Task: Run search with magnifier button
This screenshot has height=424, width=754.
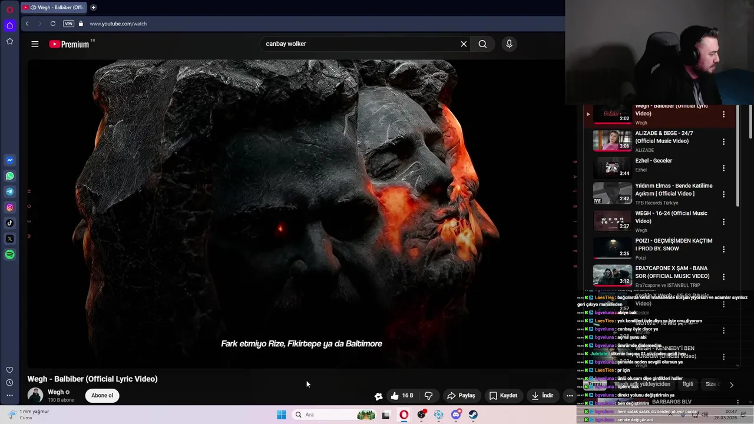Action: coord(482,44)
